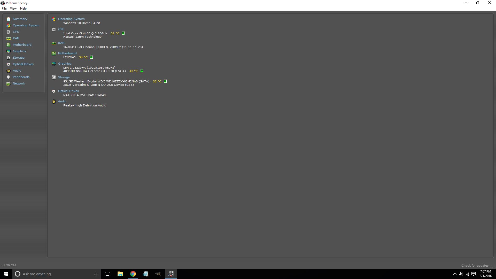
Task: Open the RAM heading link in summary
Action: [61, 43]
